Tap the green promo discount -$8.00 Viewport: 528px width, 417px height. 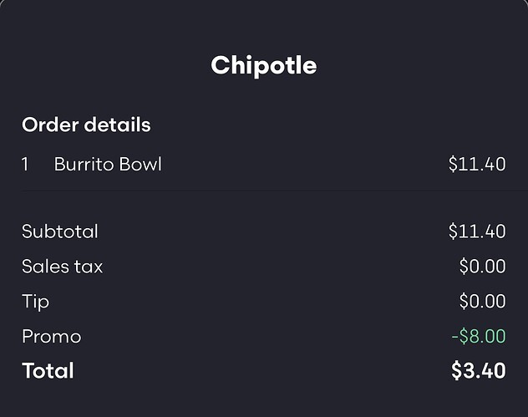tap(479, 337)
